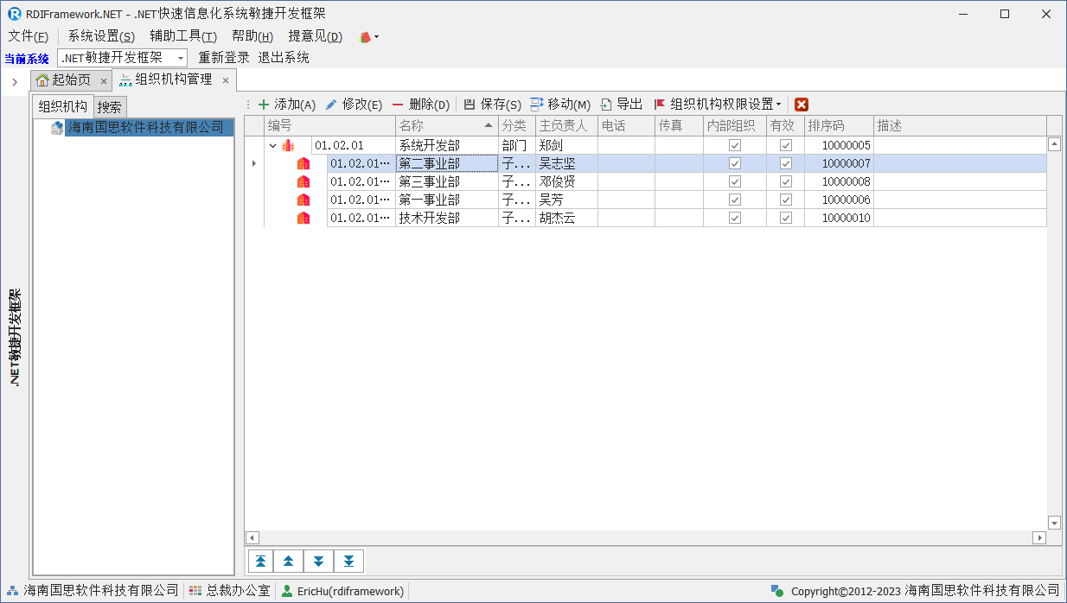
Task: Click the Move (移动) toolbar icon
Action: [x=537, y=105]
